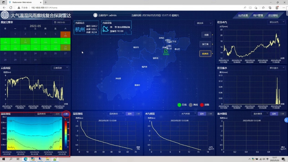The height and width of the screenshot is (162, 288).
Task: Open the 站点设置 menu tab
Action: tap(243, 15)
